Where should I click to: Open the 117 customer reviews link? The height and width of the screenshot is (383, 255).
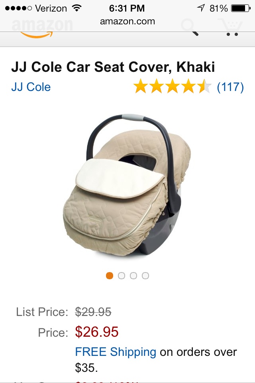pyautogui.click(x=230, y=87)
